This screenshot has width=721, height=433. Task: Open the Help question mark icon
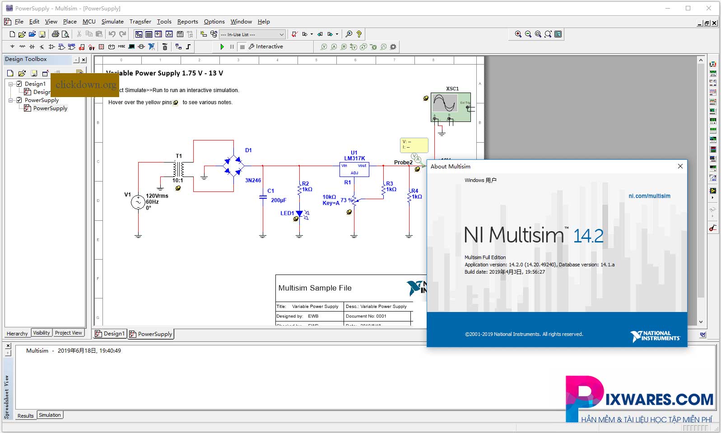click(x=359, y=34)
